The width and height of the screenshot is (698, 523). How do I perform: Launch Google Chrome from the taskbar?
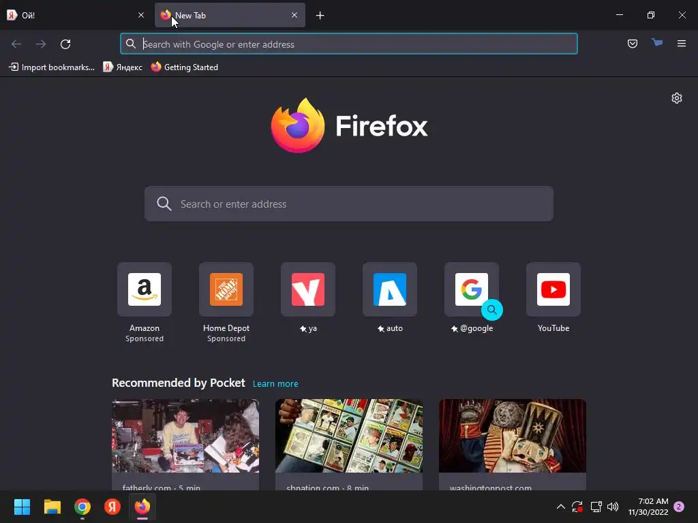[82, 507]
